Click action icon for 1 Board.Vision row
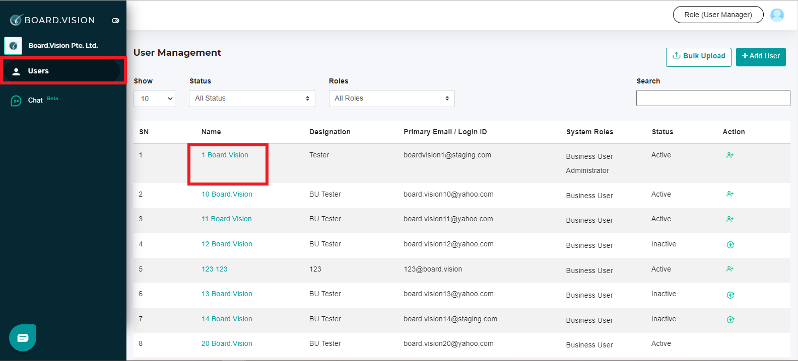The height and width of the screenshot is (361, 798). tap(730, 155)
